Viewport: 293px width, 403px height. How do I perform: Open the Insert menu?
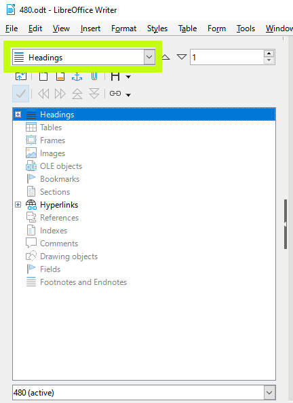coord(90,28)
